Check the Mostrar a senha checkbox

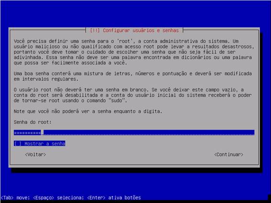(18, 143)
